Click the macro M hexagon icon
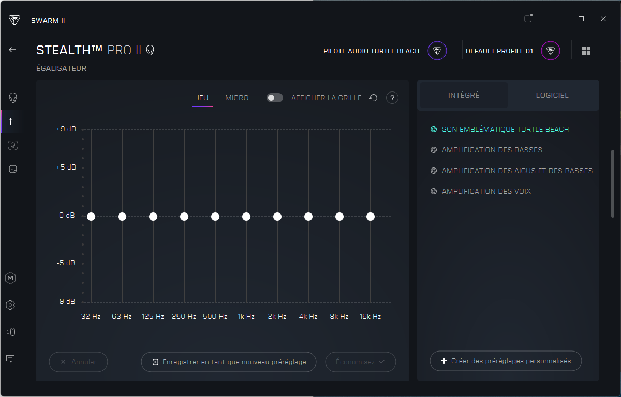Viewport: 621px width, 397px height. point(10,278)
